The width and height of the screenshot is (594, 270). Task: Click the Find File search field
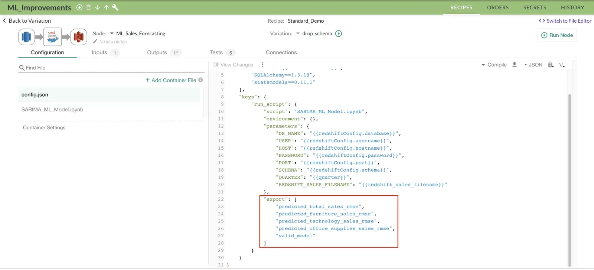click(111, 68)
